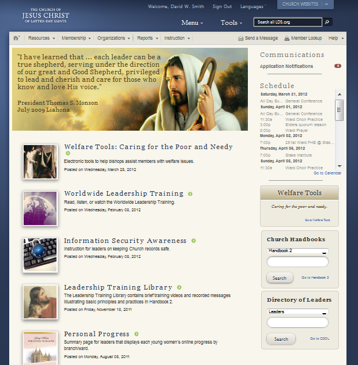Screen dimensions: 358x365
Task: Click the Member Lookup person icon
Action: [x=287, y=39]
